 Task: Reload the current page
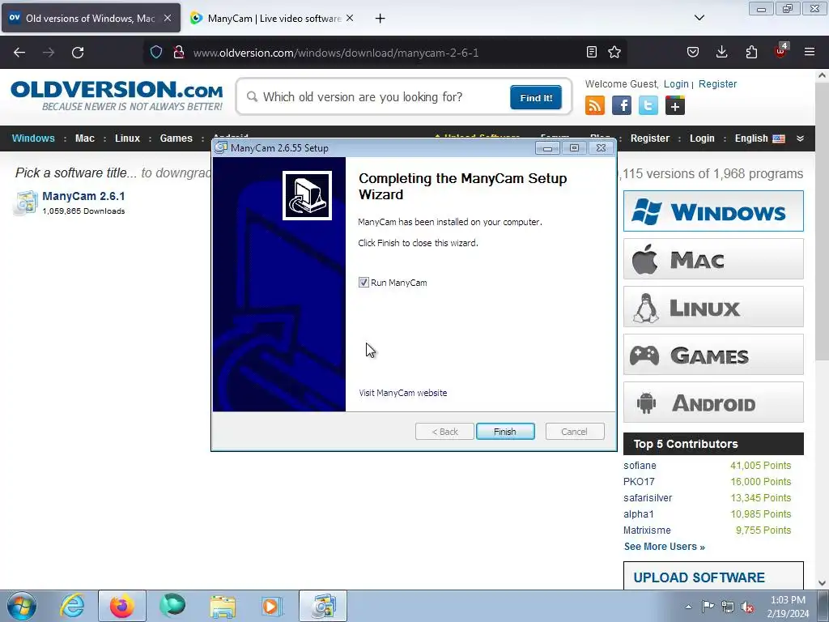click(78, 53)
